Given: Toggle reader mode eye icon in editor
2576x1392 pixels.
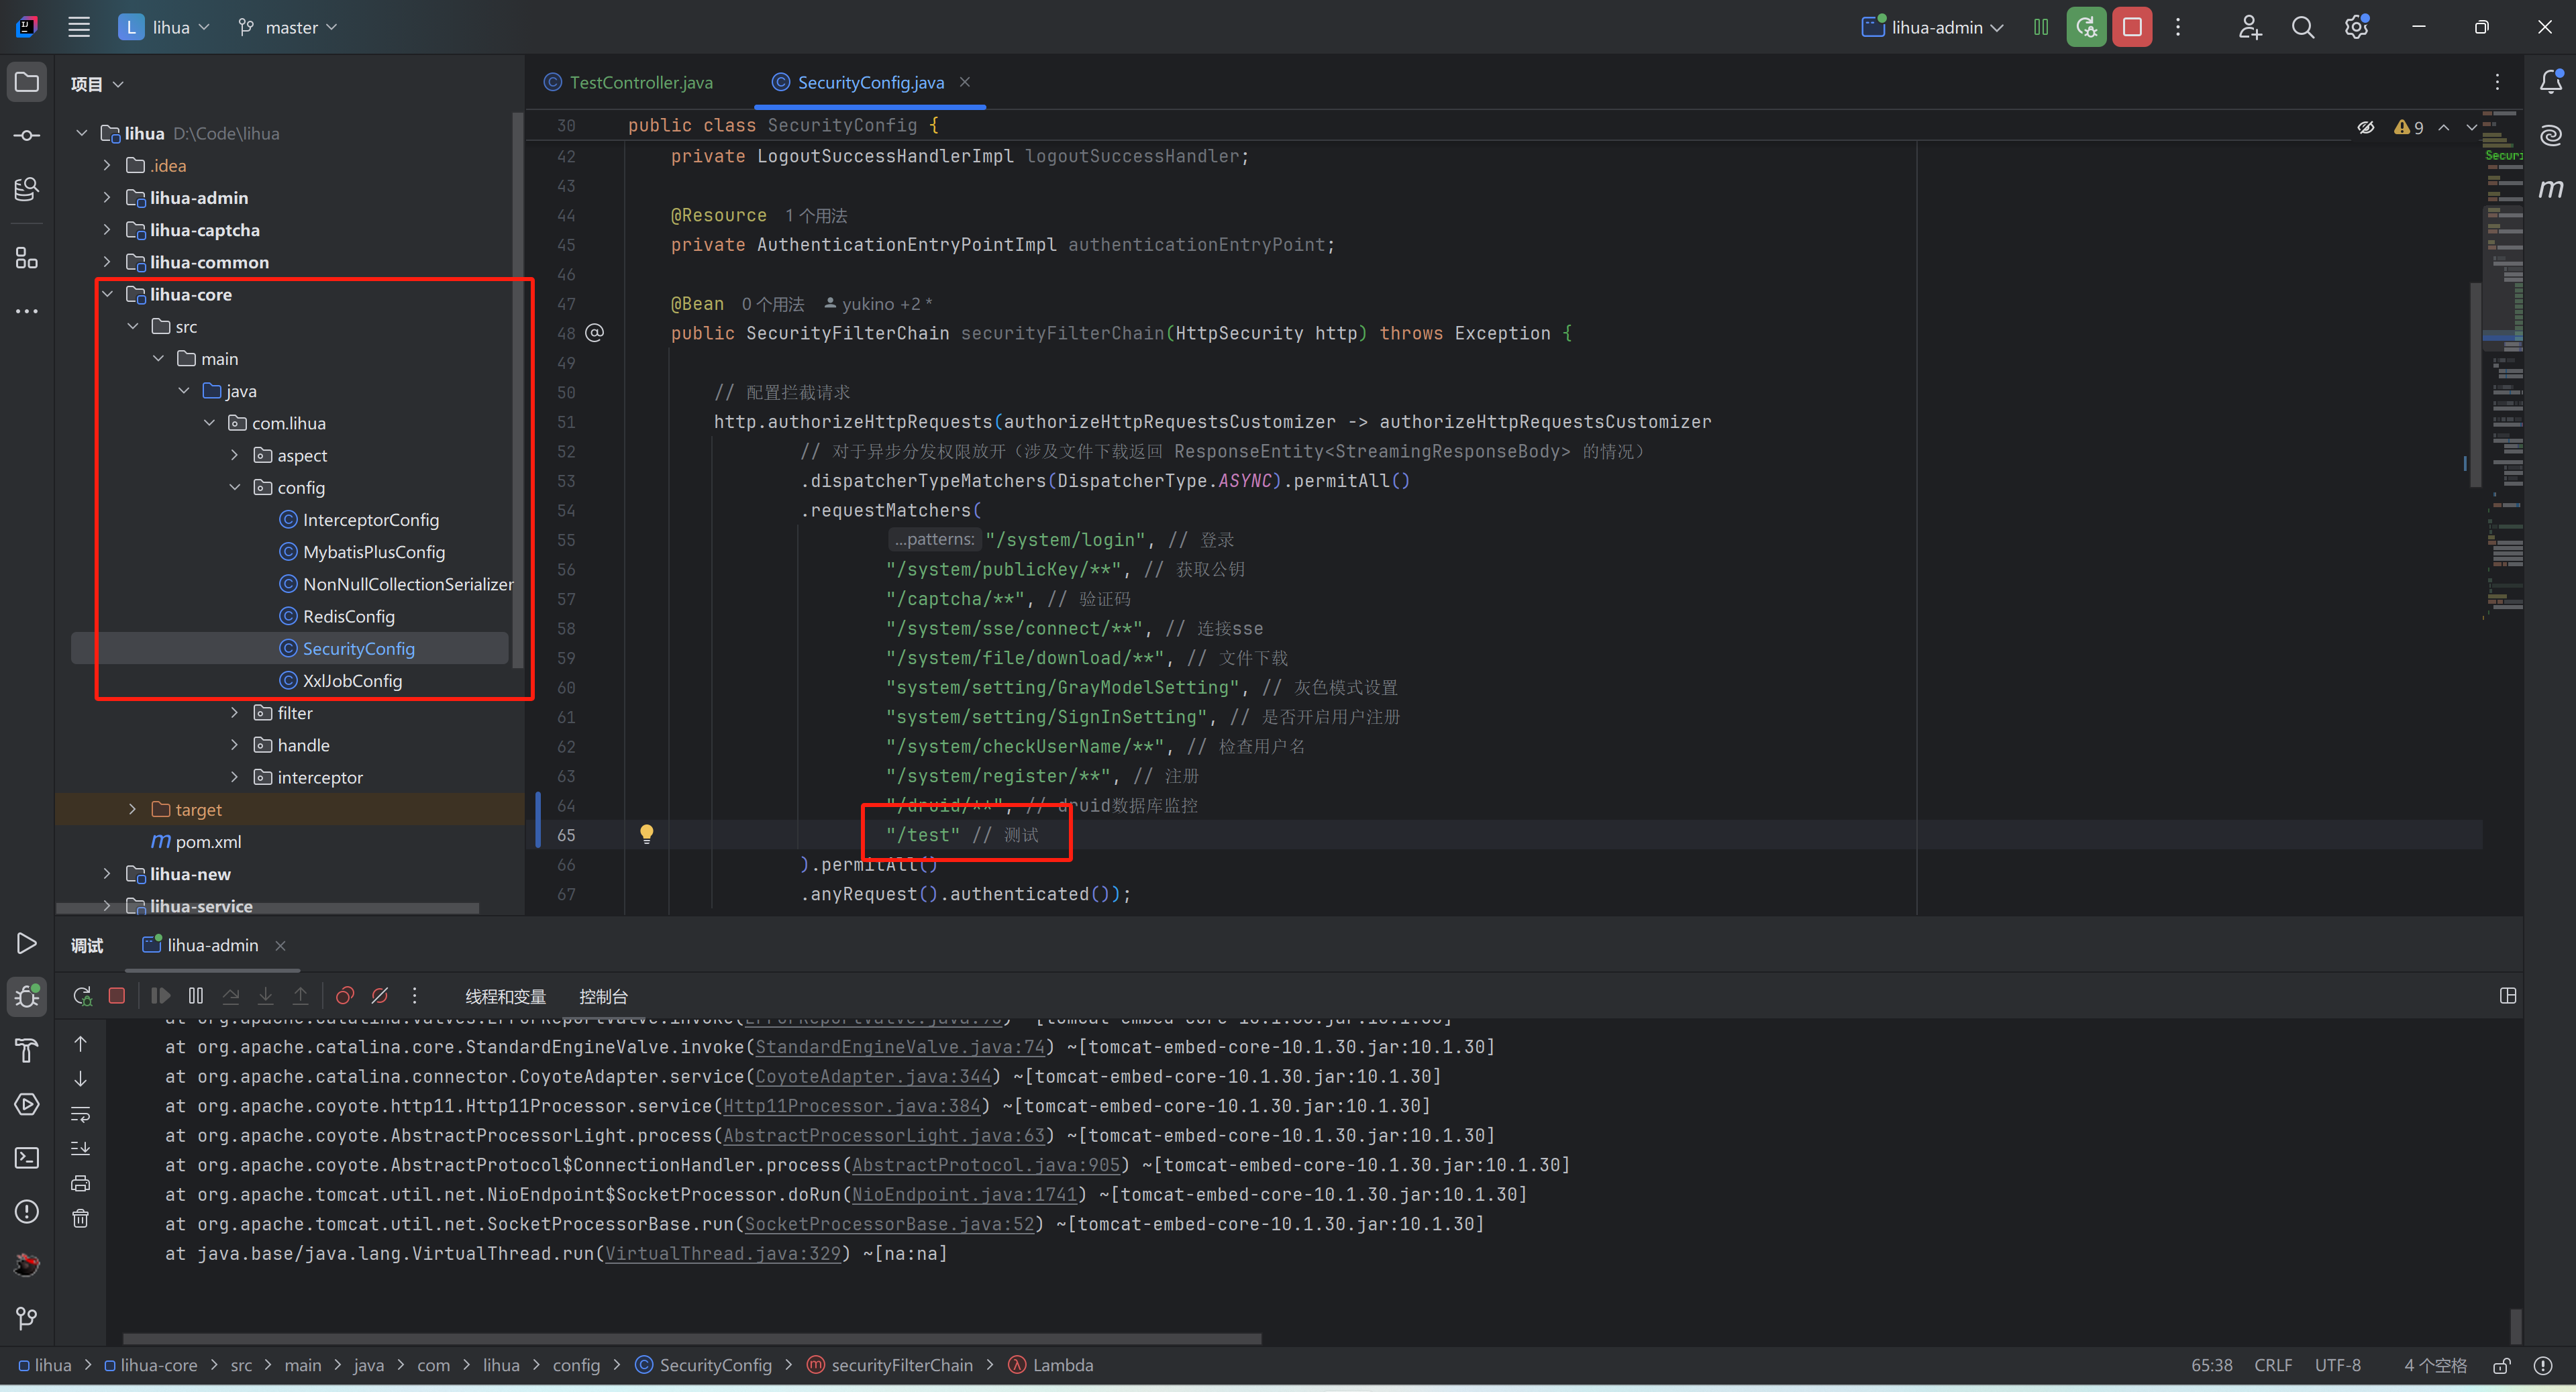Looking at the screenshot, I should point(2365,127).
